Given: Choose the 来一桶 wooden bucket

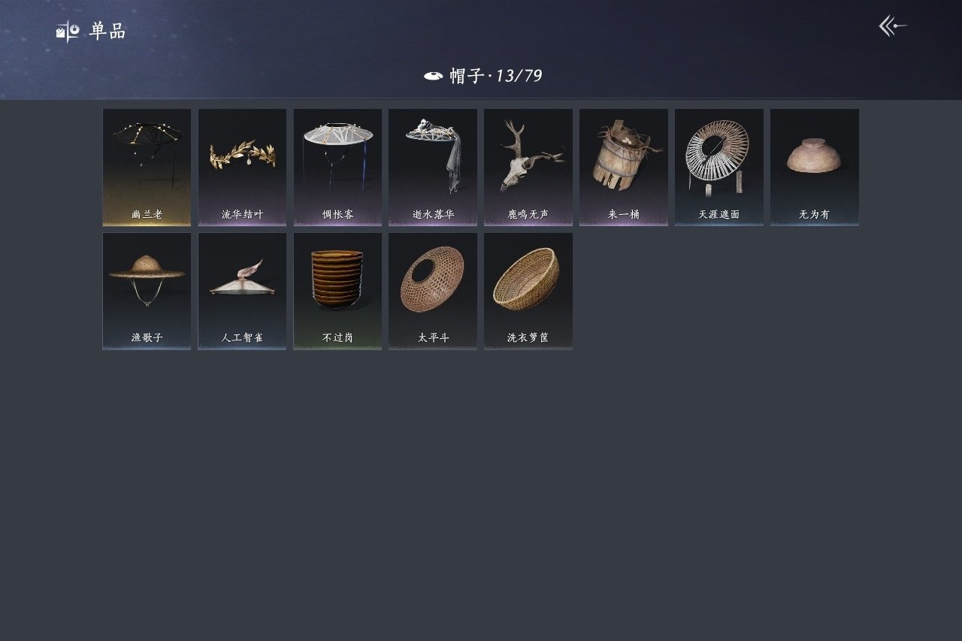Looking at the screenshot, I should coord(624,168).
